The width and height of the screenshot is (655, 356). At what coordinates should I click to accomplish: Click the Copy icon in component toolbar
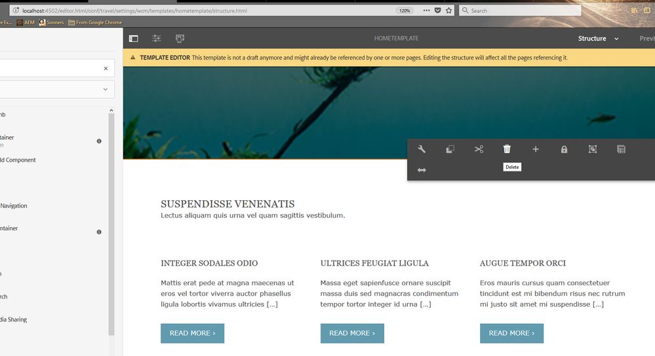450,149
